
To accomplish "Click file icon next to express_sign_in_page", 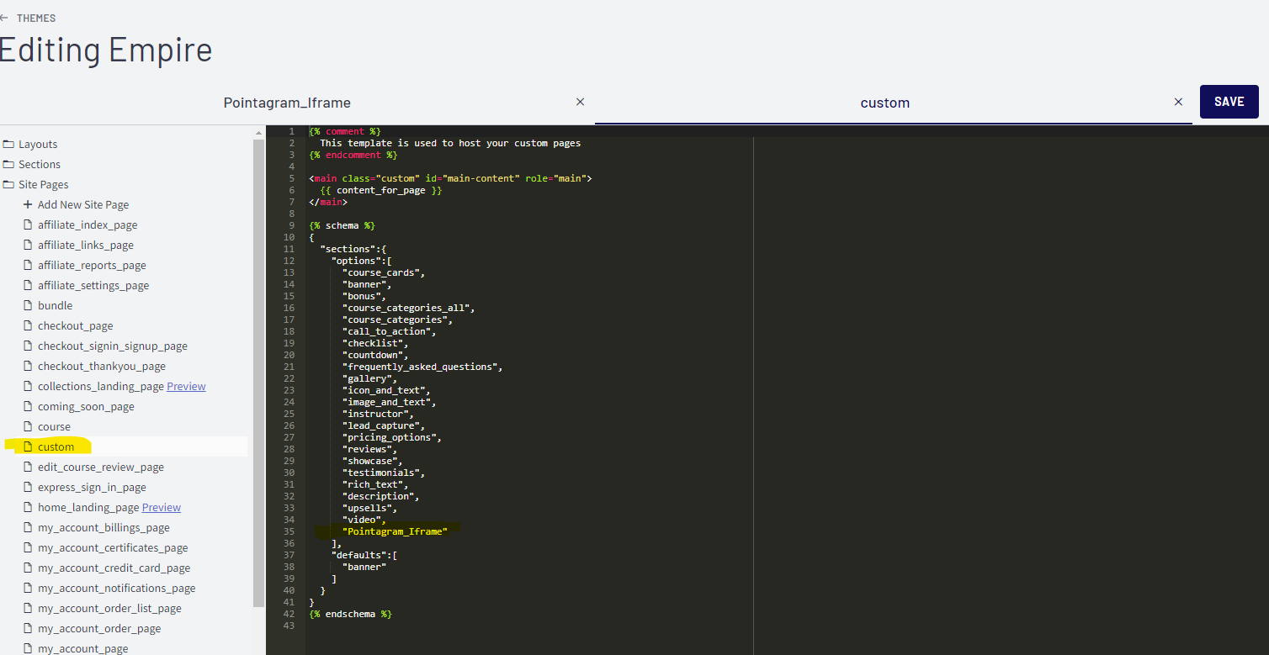I will point(27,487).
